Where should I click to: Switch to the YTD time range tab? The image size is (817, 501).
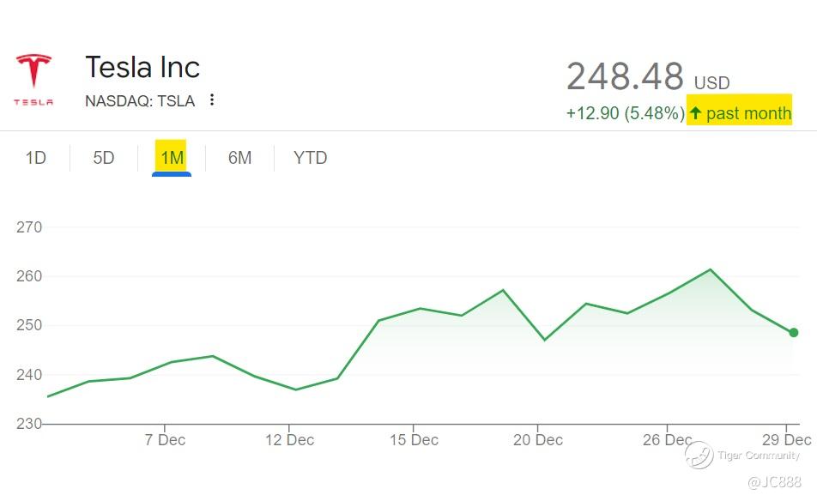coord(310,158)
